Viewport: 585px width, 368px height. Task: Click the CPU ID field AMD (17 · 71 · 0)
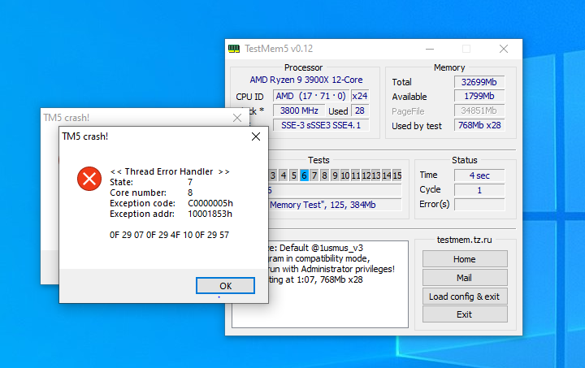pos(311,96)
